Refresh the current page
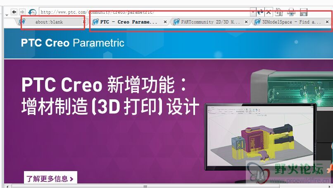333x188 pixels. 260,12
